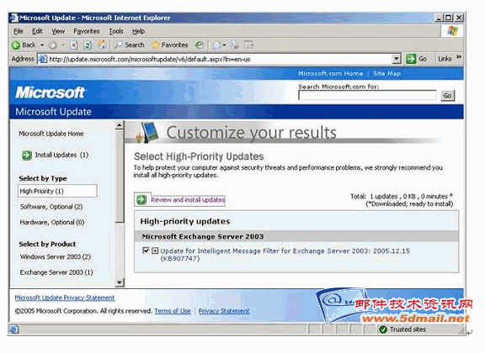
Task: Click the Trusted sites status icon
Action: (x=383, y=329)
